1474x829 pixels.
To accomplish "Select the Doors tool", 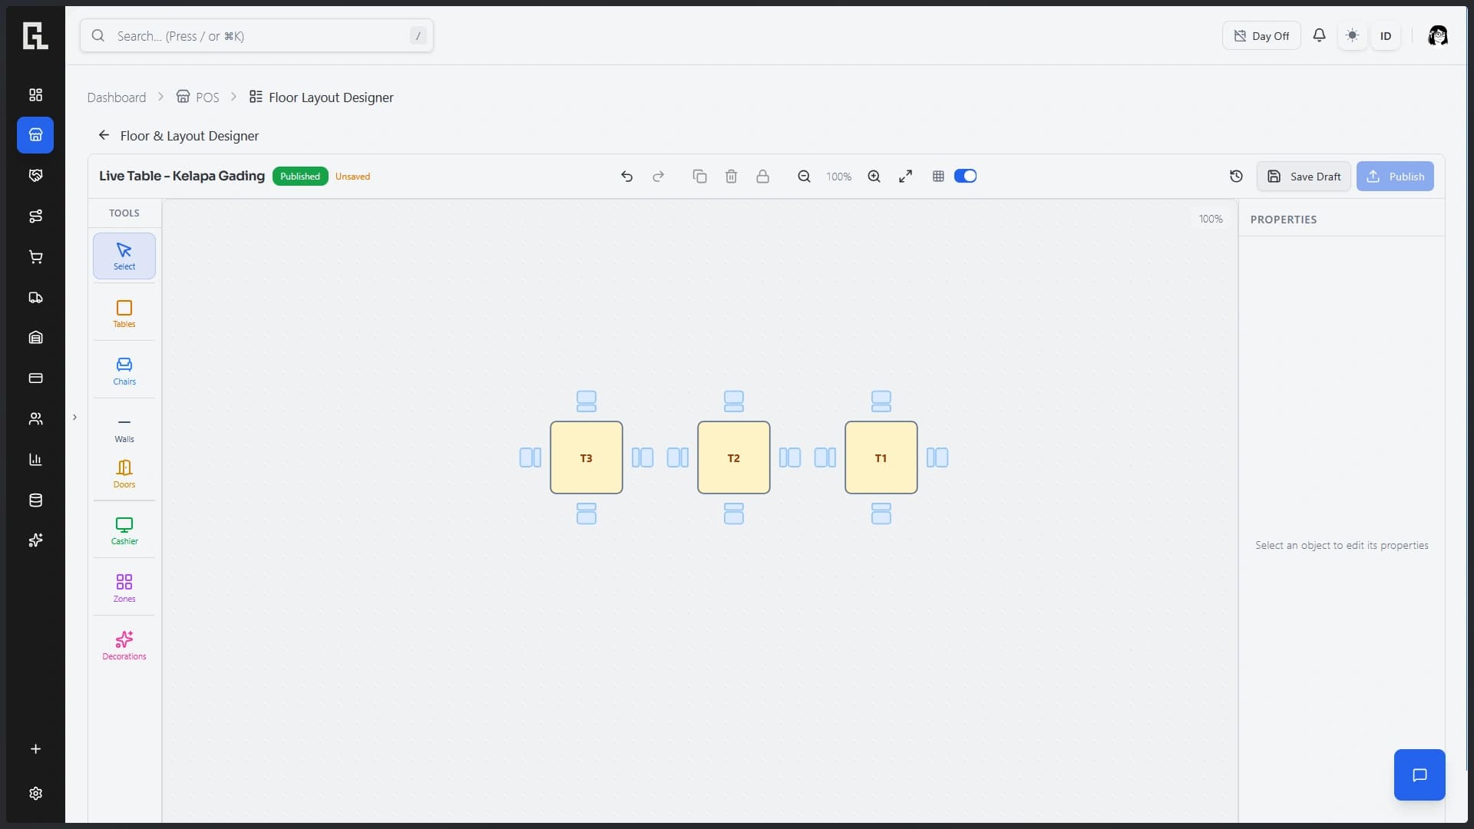I will (x=124, y=474).
